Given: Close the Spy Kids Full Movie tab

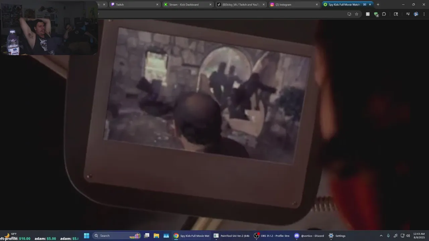Looking at the screenshot, I should [370, 5].
